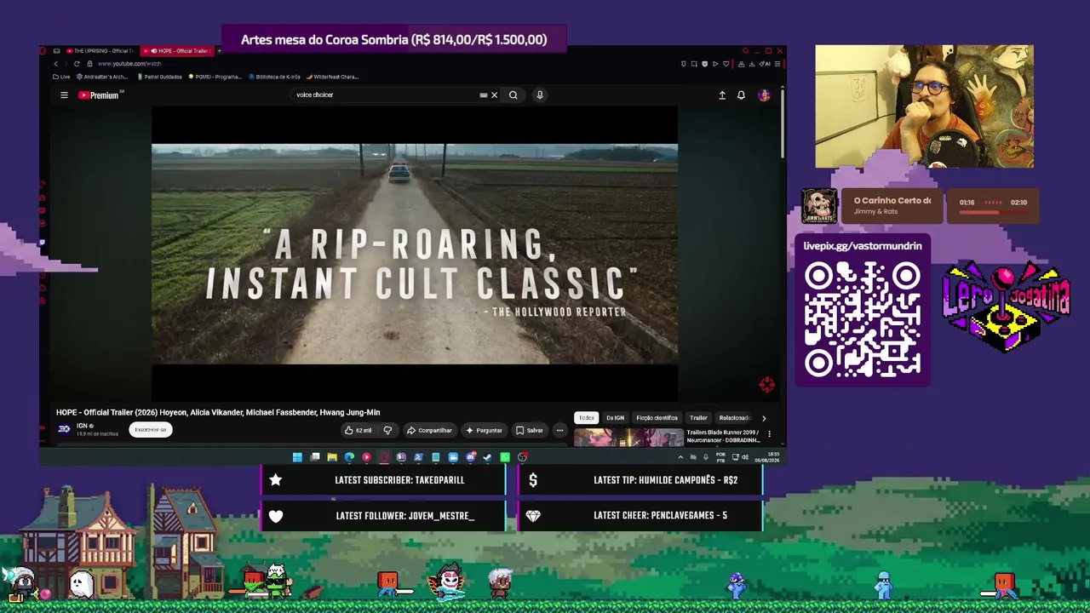Click the Inscrever-se subscribe button

tap(151, 430)
